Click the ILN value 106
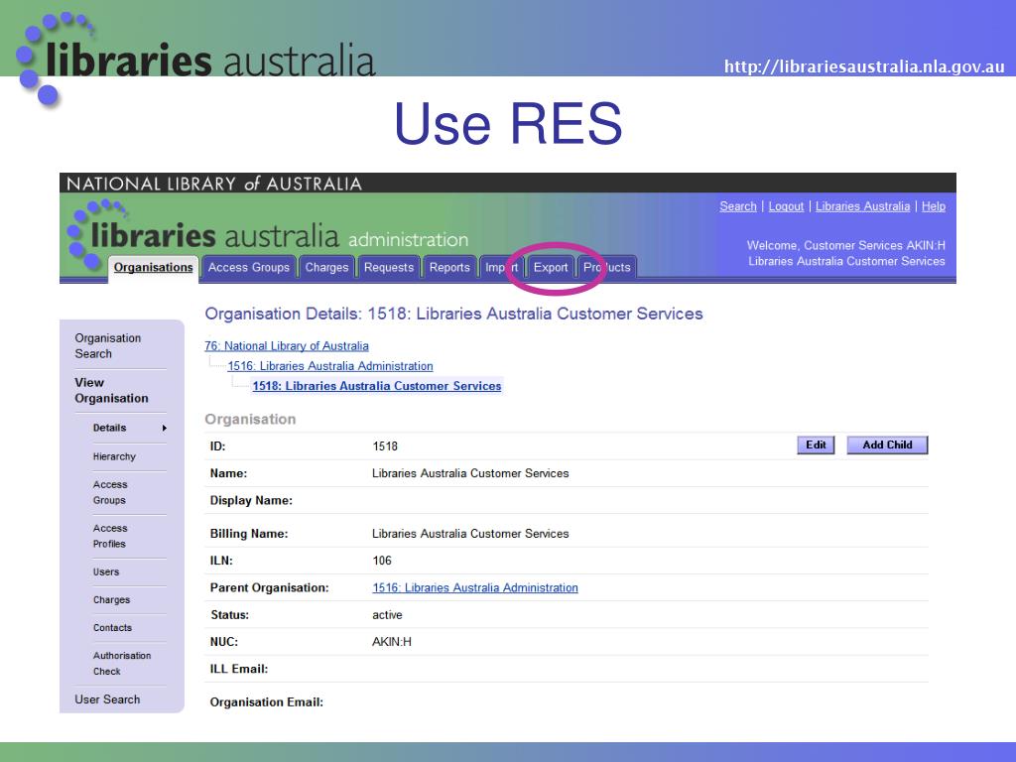 point(382,561)
